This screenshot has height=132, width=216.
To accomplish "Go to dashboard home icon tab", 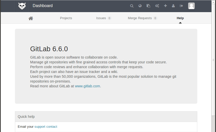I will (x=31, y=18).
